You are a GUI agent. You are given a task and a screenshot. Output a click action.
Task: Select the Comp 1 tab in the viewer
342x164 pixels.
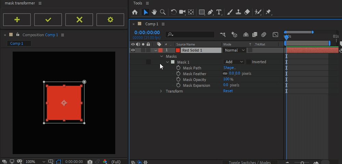click(17, 43)
